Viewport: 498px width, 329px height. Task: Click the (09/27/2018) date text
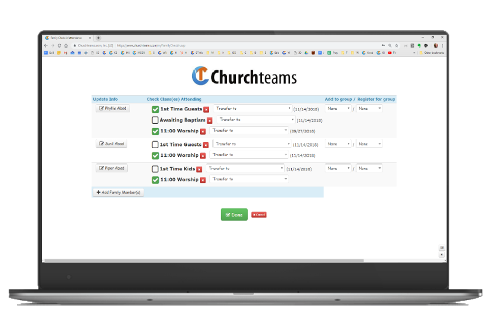click(302, 131)
